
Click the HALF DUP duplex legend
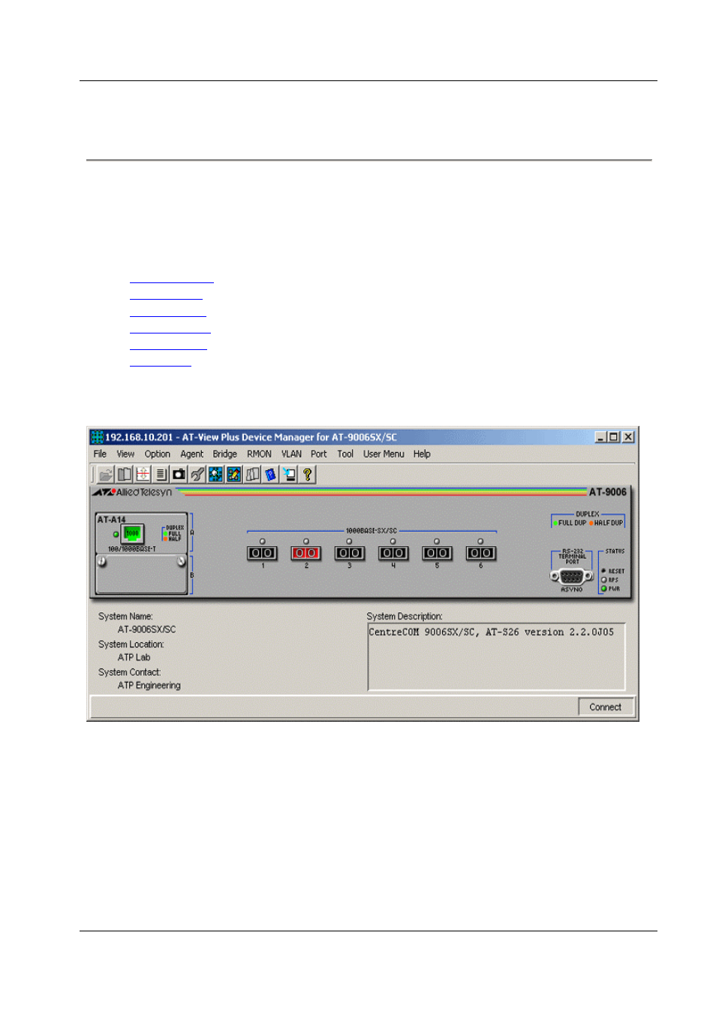click(606, 523)
